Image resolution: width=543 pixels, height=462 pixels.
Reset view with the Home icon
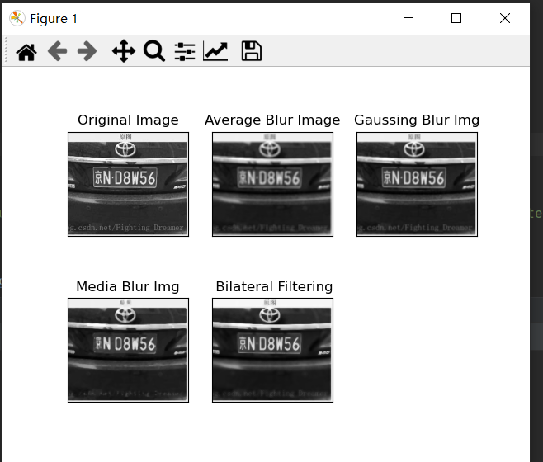tap(26, 52)
